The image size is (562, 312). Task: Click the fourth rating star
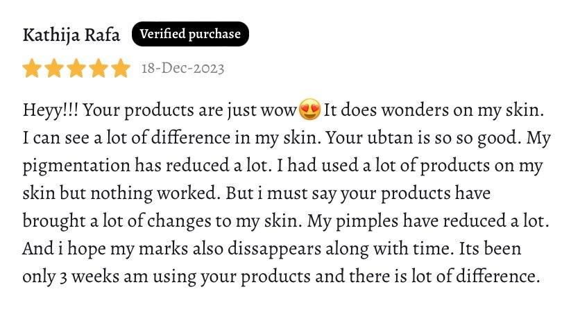[x=99, y=68]
